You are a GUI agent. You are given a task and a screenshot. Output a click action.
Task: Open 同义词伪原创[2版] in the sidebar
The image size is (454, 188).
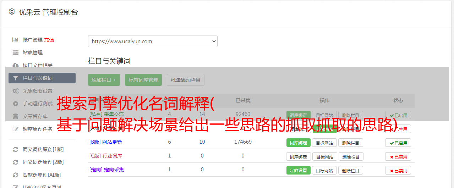pos(43,162)
